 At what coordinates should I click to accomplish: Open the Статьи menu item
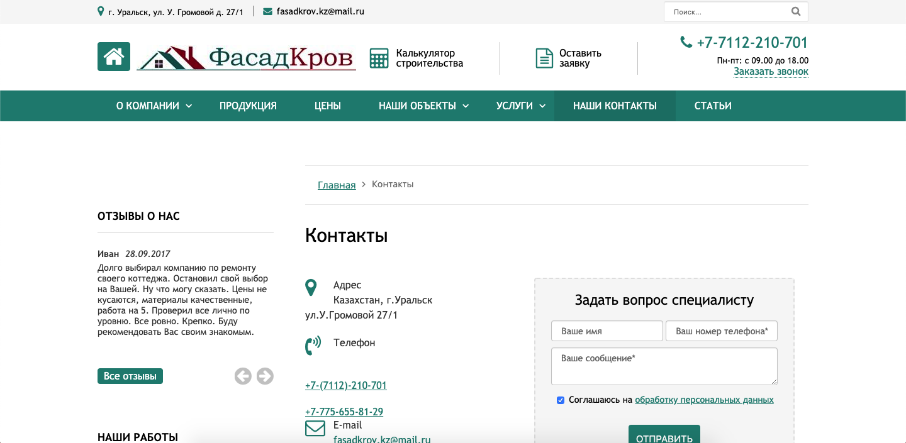713,106
